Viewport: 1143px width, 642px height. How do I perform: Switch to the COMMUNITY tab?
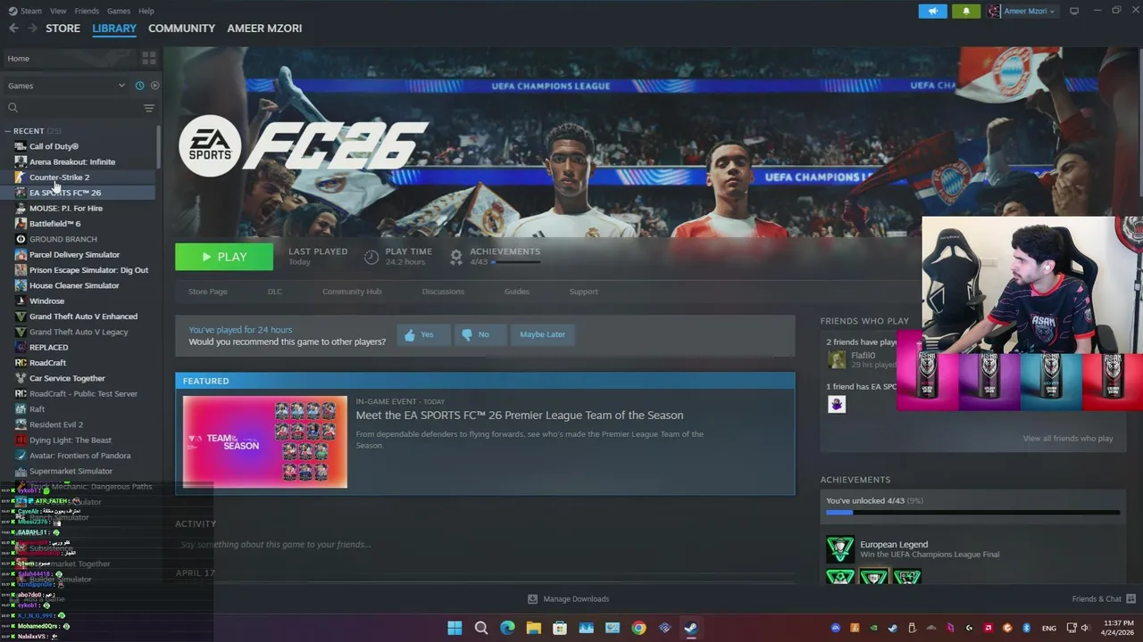pyautogui.click(x=181, y=29)
